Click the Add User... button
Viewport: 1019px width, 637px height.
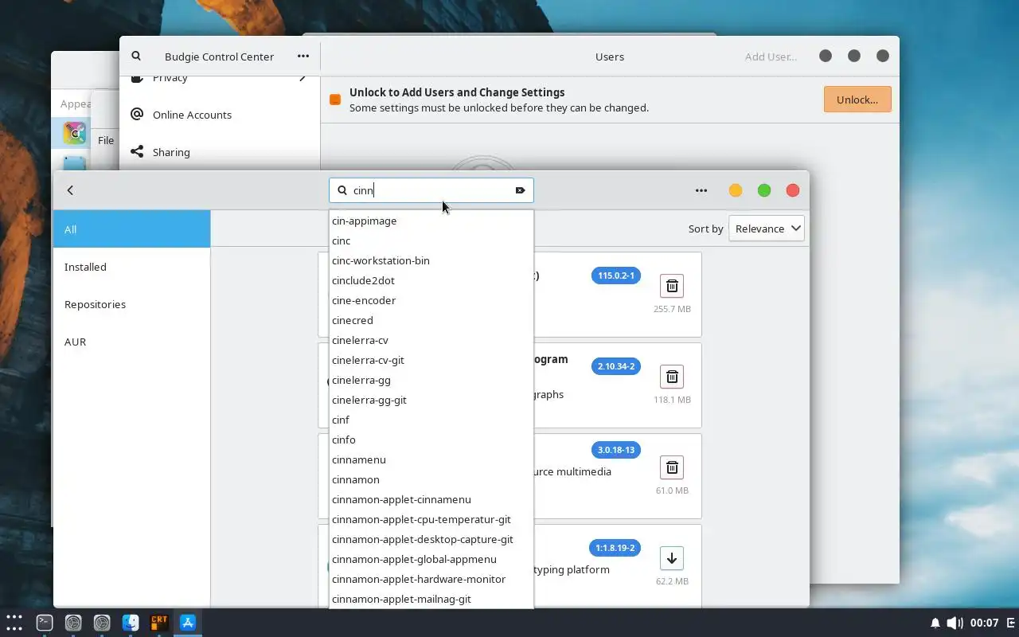(x=771, y=57)
